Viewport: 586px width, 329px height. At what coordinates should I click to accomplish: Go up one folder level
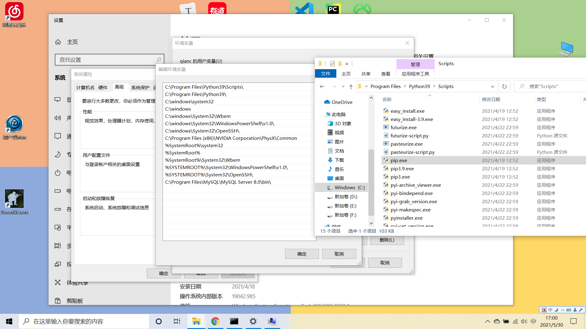point(351,87)
